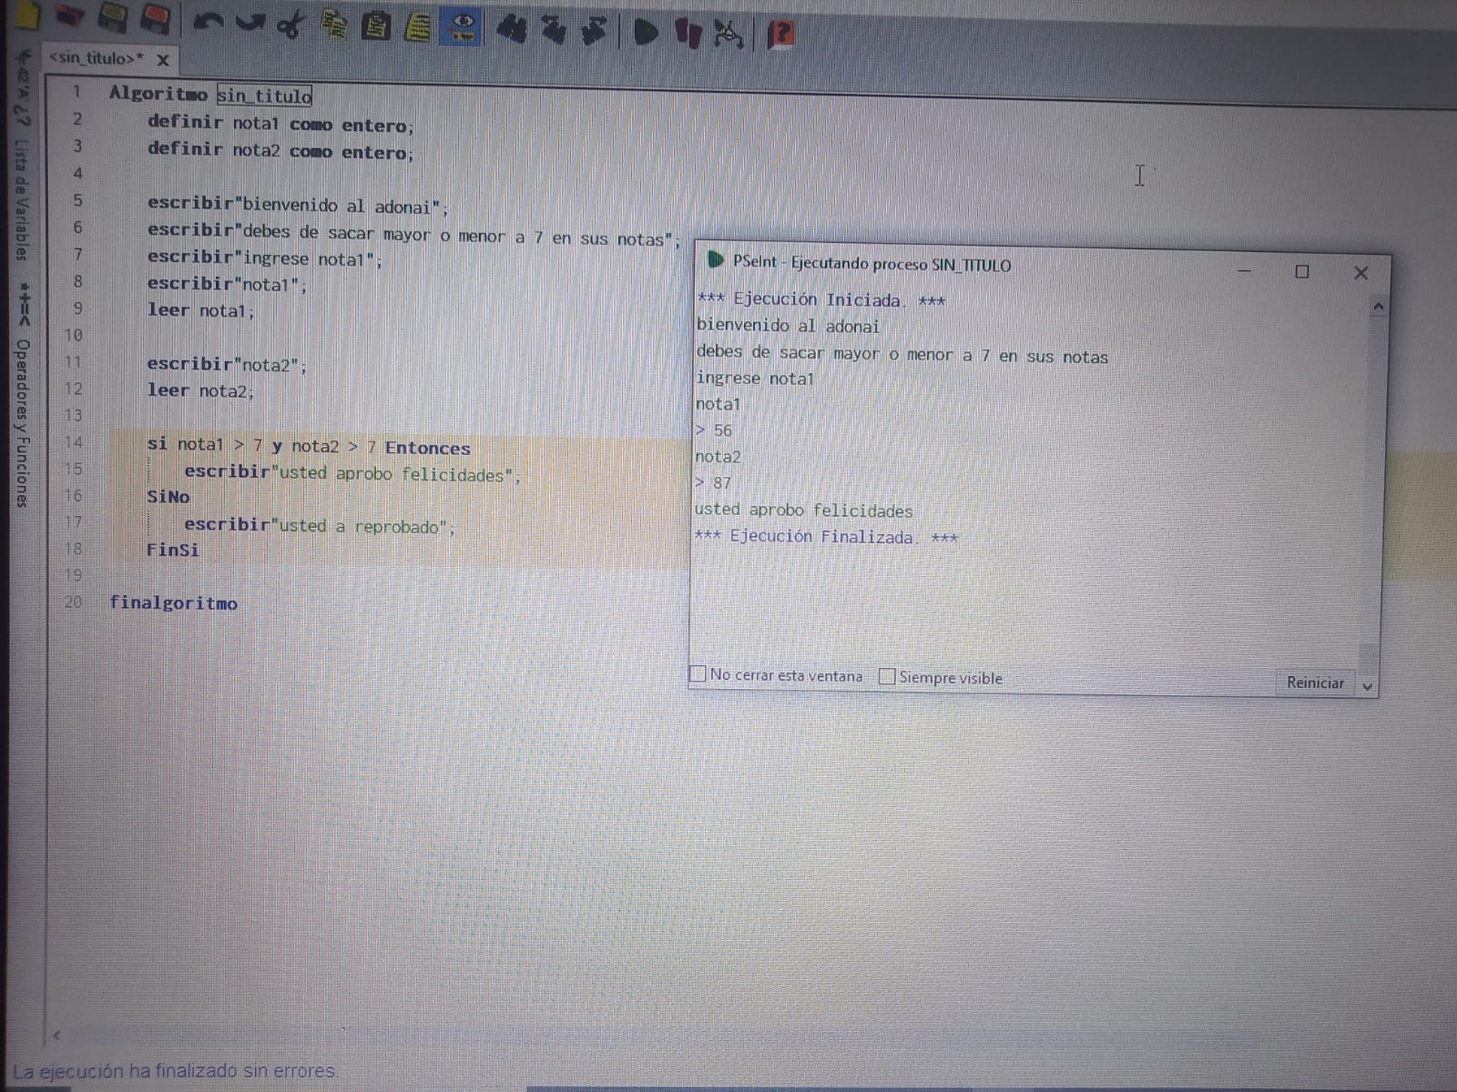Click 'FinSi' keyword on line 18
Screen dimensions: 1457x1092
[173, 550]
